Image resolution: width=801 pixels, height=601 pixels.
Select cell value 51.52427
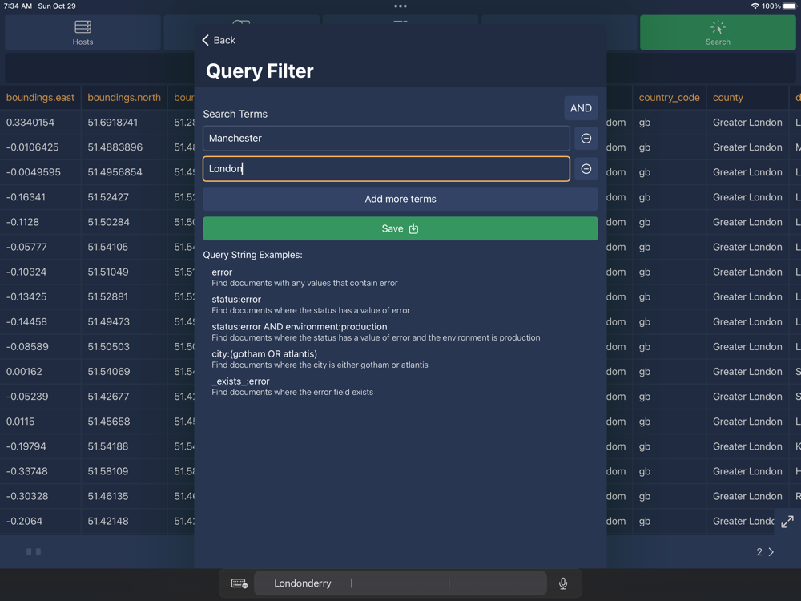point(108,197)
